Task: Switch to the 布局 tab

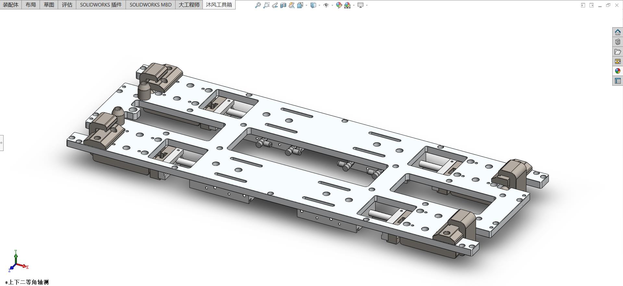Action: point(31,5)
